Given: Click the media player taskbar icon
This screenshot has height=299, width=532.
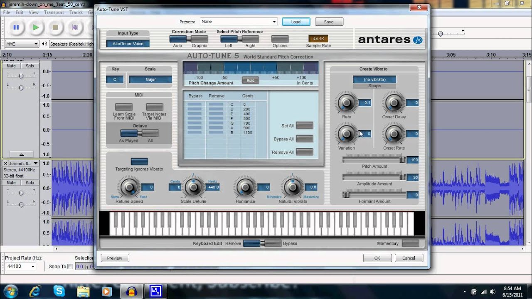Looking at the screenshot, I should point(108,291).
